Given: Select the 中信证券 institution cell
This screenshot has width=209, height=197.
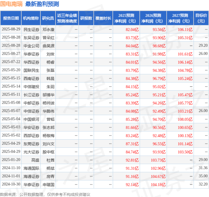Looking at the screenshot, I should (31, 111).
